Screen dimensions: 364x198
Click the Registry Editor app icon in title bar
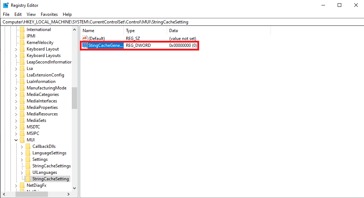tap(5, 5)
